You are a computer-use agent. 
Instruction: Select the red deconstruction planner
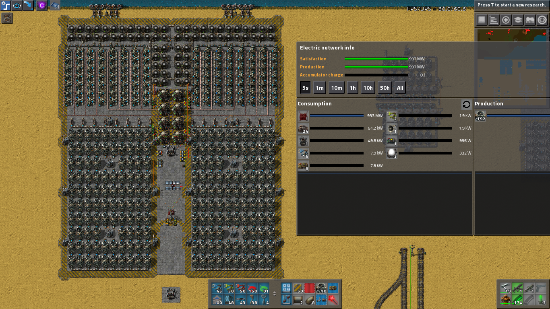click(310, 288)
